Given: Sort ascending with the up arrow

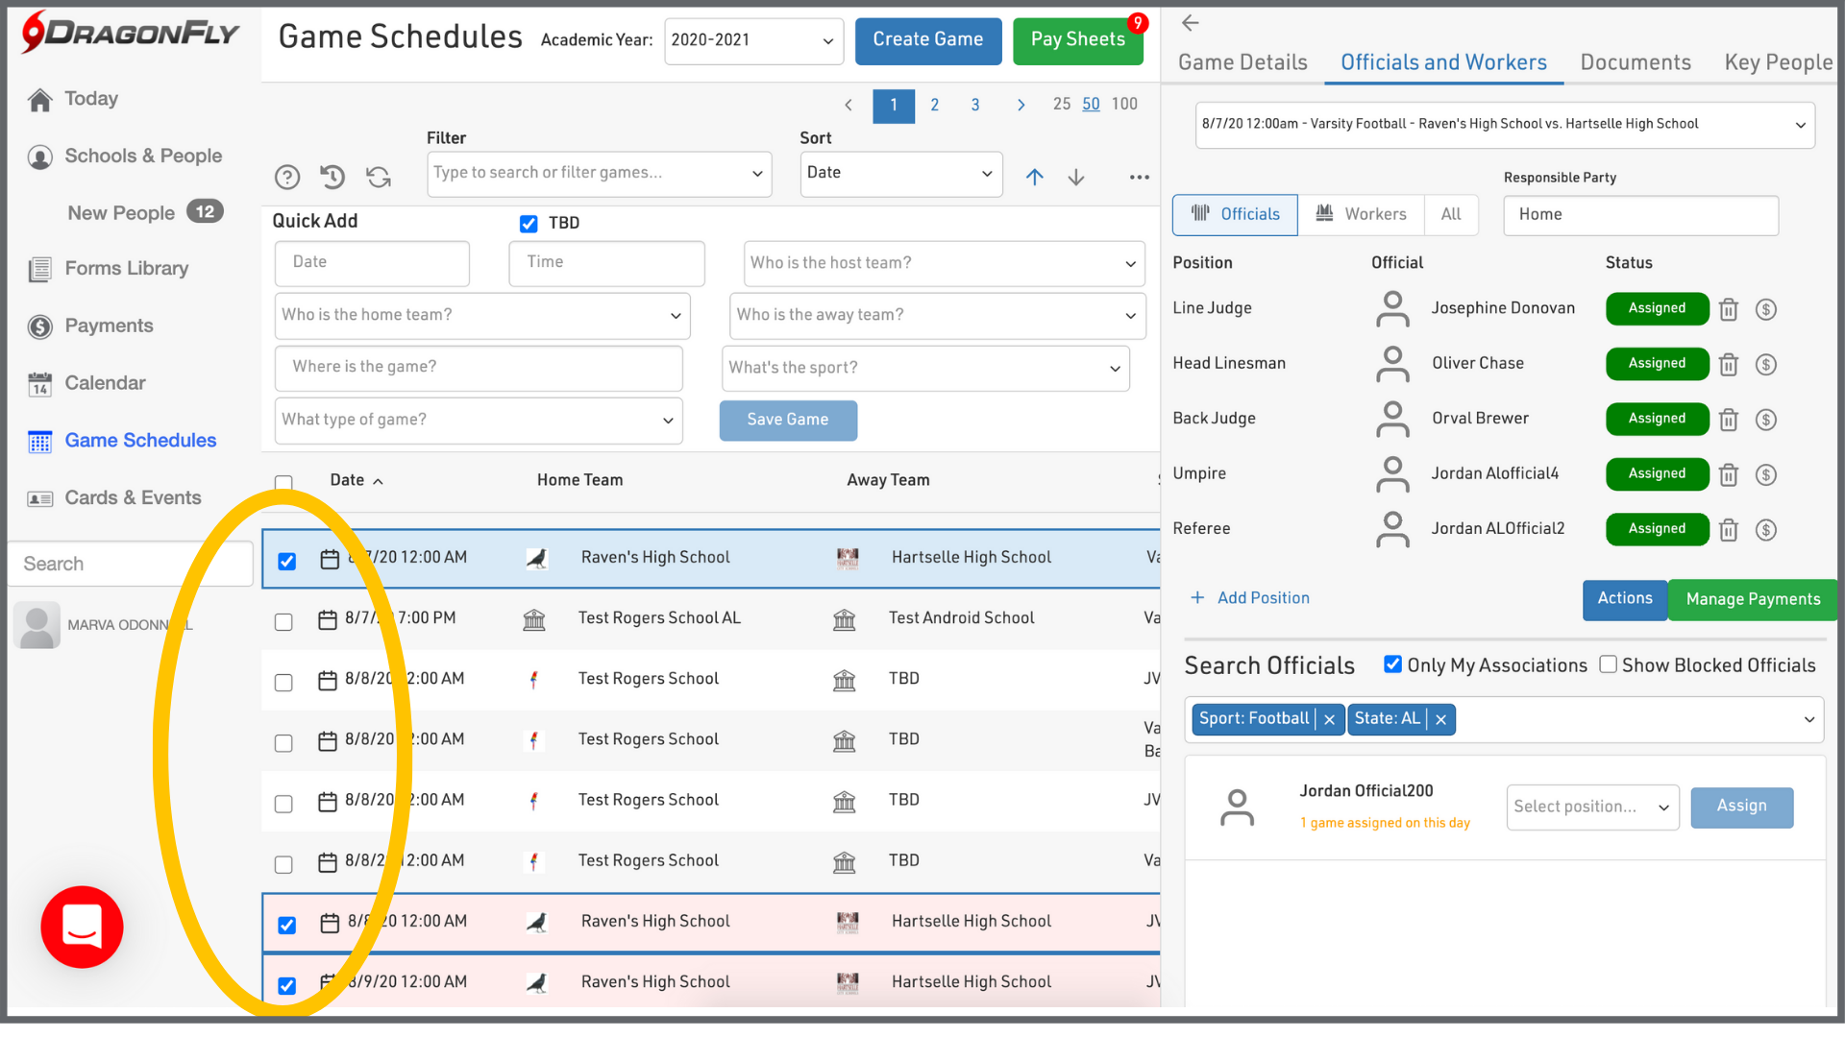Looking at the screenshot, I should (1034, 177).
